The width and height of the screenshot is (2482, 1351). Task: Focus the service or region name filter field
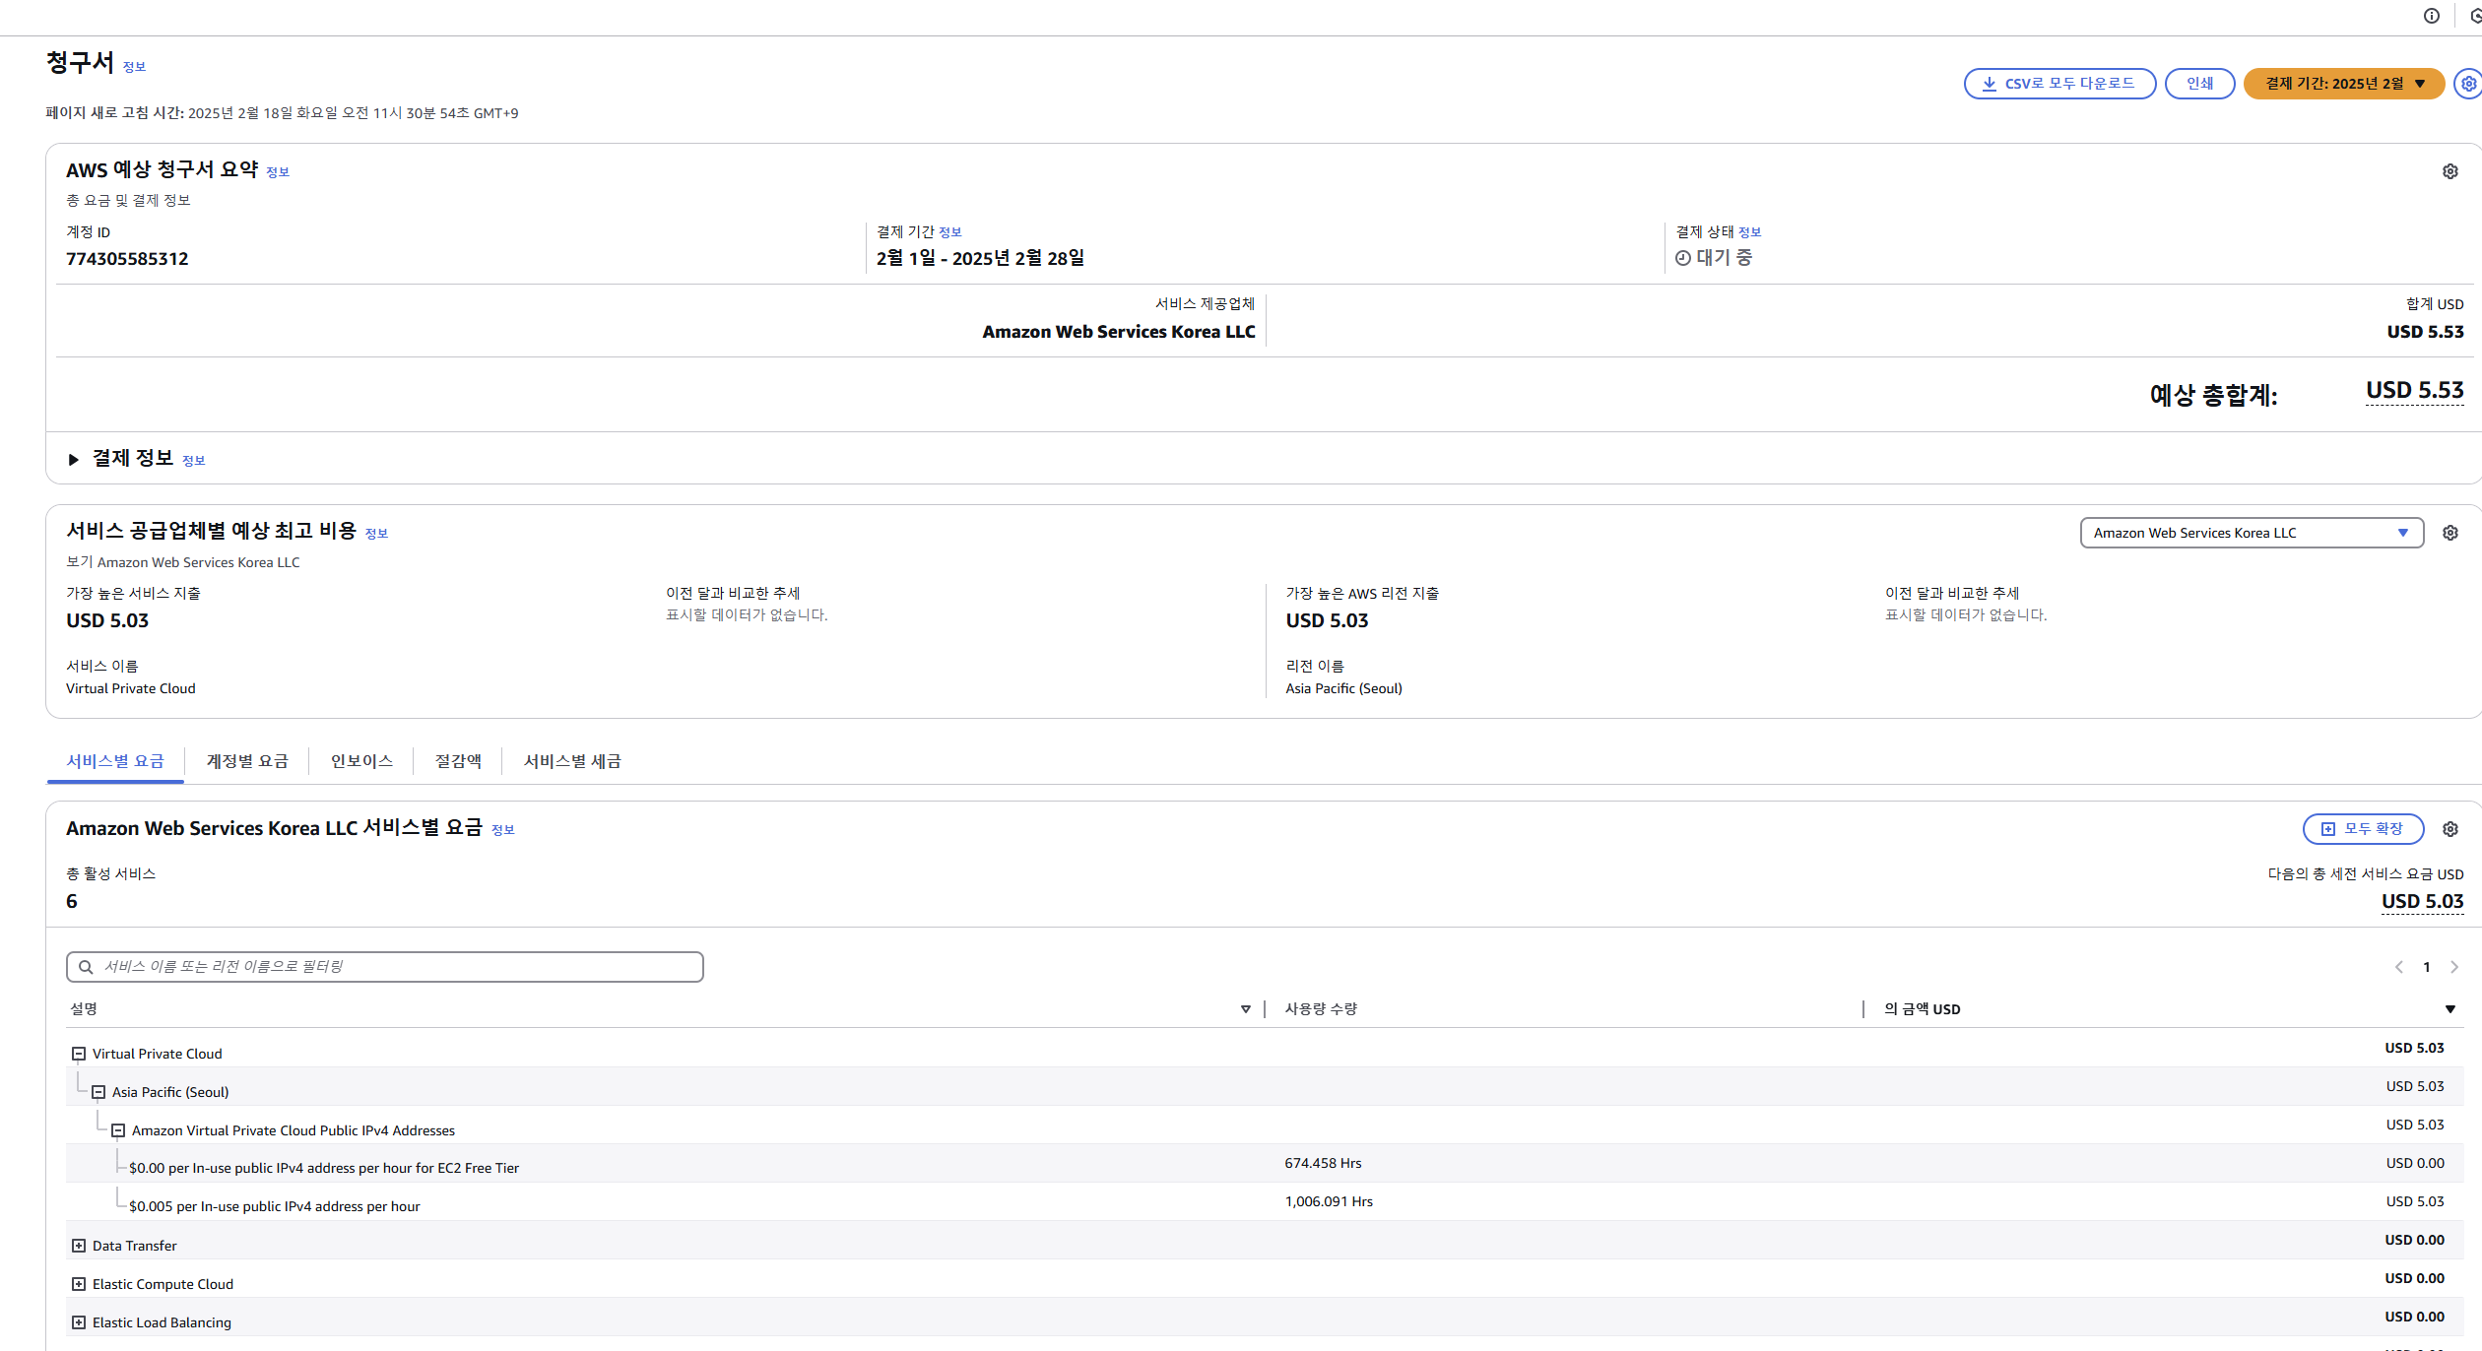[x=385, y=967]
